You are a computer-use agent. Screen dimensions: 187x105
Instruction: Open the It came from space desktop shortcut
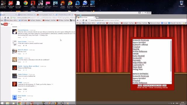point(48,4)
